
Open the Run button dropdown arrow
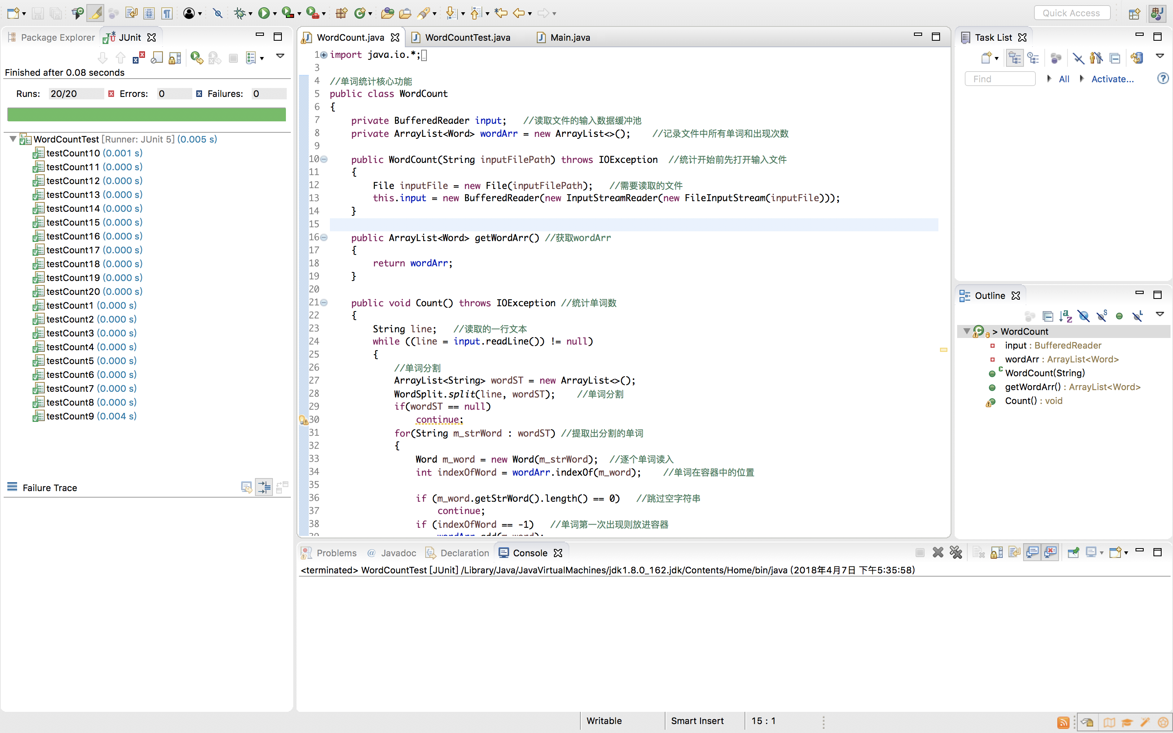tap(275, 14)
